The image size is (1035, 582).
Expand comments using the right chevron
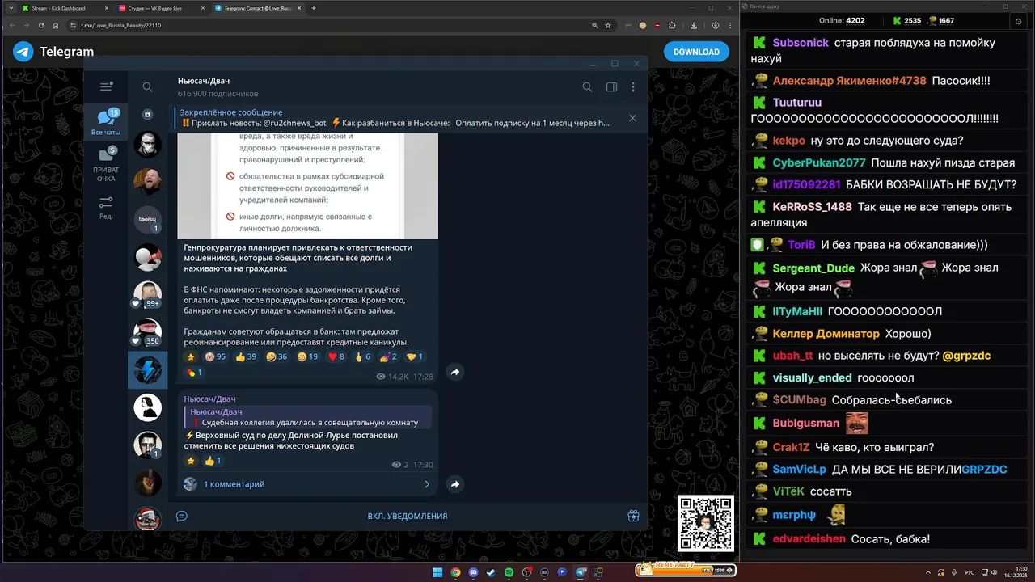click(x=427, y=484)
